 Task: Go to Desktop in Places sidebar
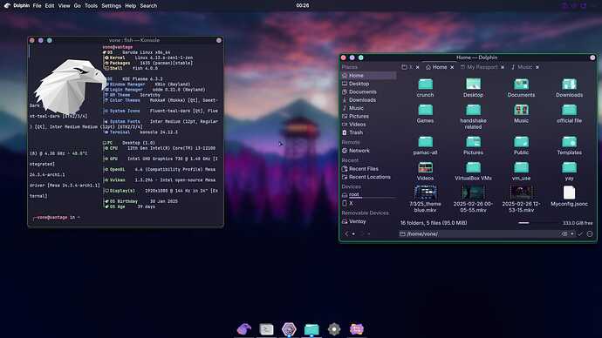coord(368,84)
